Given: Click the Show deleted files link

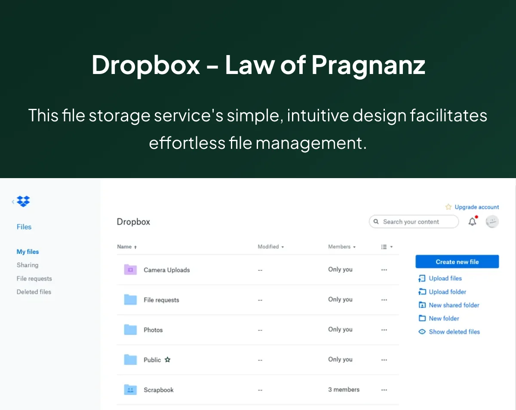Looking at the screenshot, I should [x=455, y=332].
